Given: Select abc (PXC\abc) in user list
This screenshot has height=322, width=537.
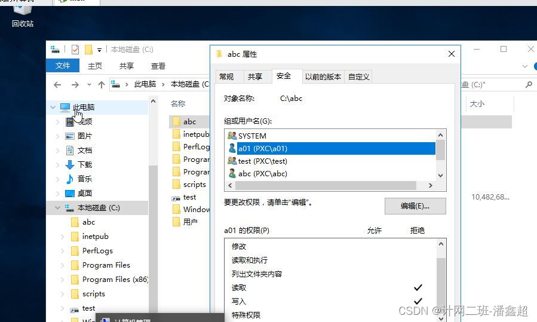Looking at the screenshot, I should coord(263,174).
